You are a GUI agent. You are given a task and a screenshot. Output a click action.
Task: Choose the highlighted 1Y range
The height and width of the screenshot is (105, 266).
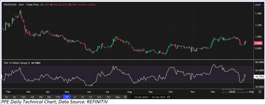tap(67, 97)
